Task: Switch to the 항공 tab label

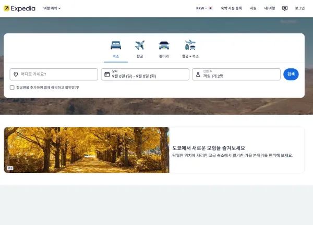Action: click(x=140, y=56)
